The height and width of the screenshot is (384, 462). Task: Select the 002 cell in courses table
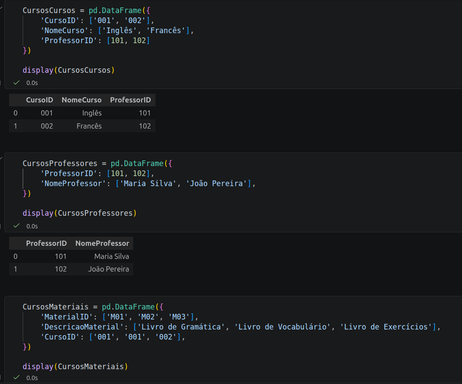(47, 126)
